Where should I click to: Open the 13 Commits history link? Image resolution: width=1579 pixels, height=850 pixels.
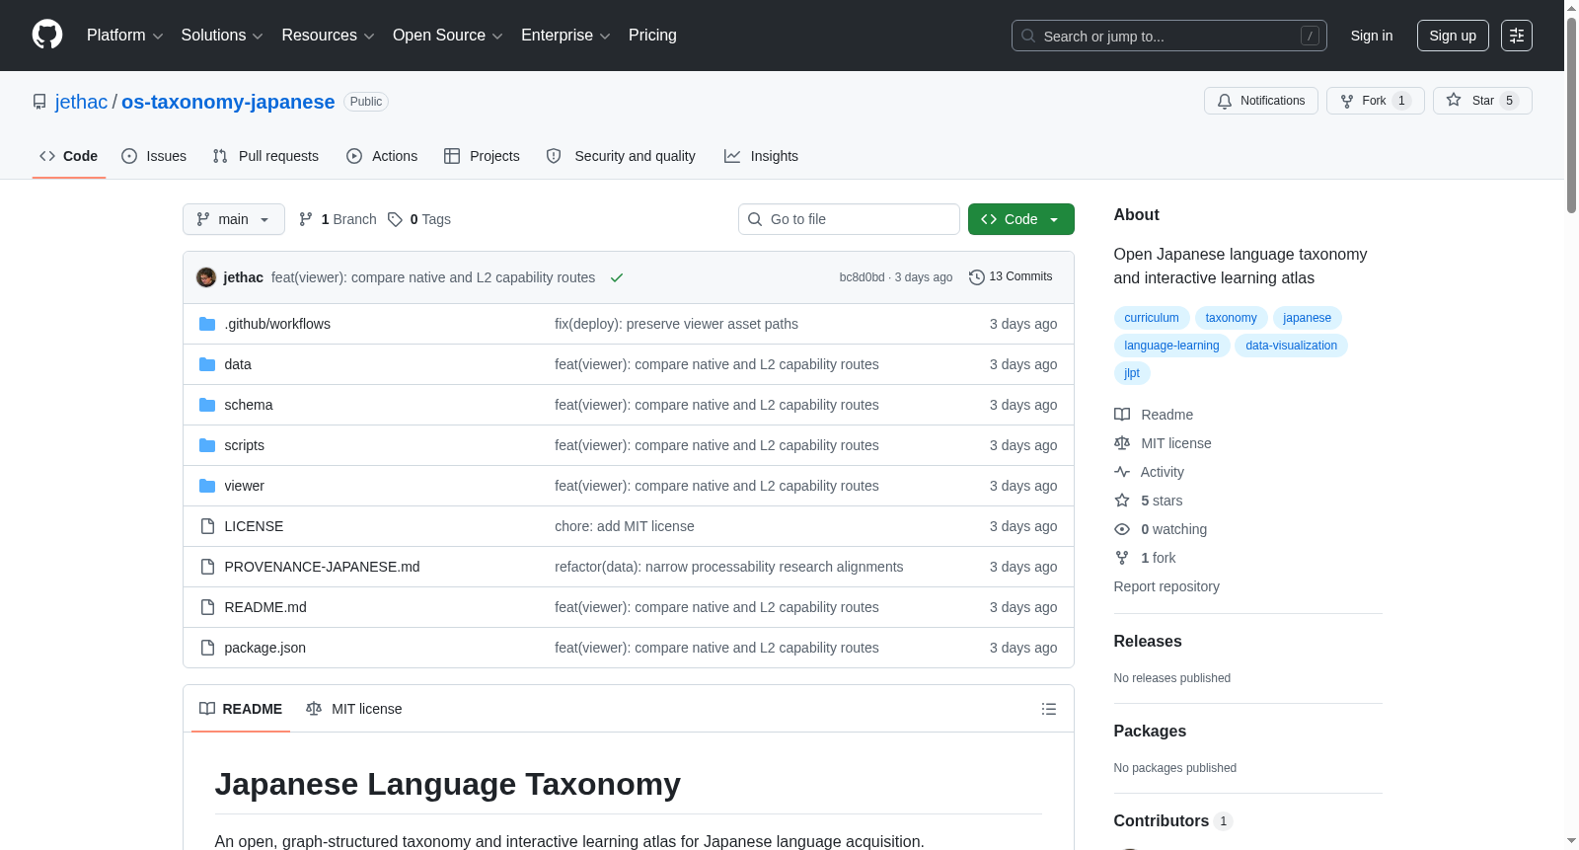point(1011,277)
